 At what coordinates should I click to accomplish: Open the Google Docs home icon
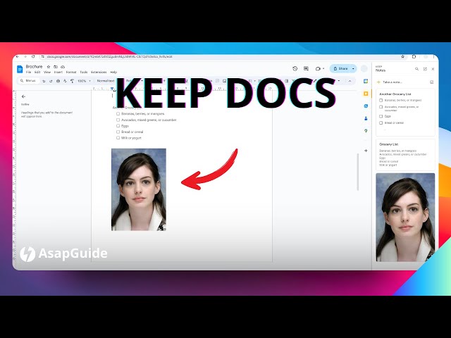20,69
